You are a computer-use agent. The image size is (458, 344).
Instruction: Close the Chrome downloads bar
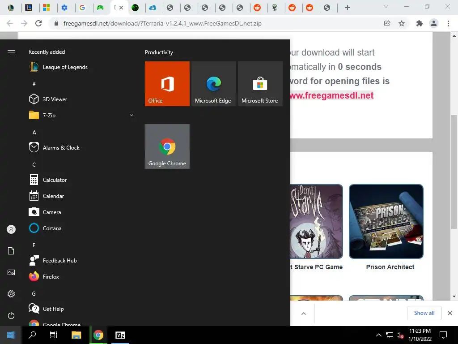tap(450, 313)
